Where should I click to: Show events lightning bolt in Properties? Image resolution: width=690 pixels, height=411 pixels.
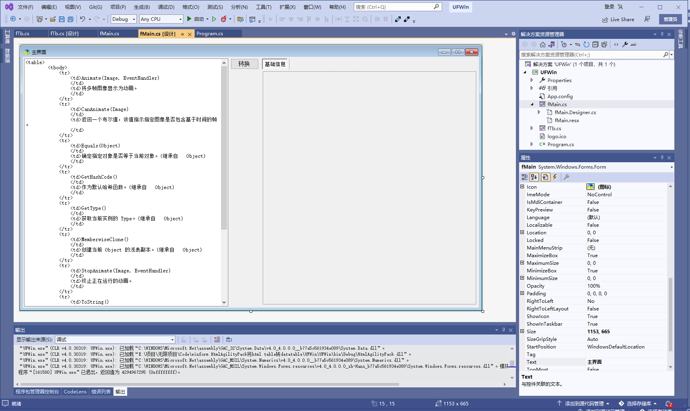[555, 177]
